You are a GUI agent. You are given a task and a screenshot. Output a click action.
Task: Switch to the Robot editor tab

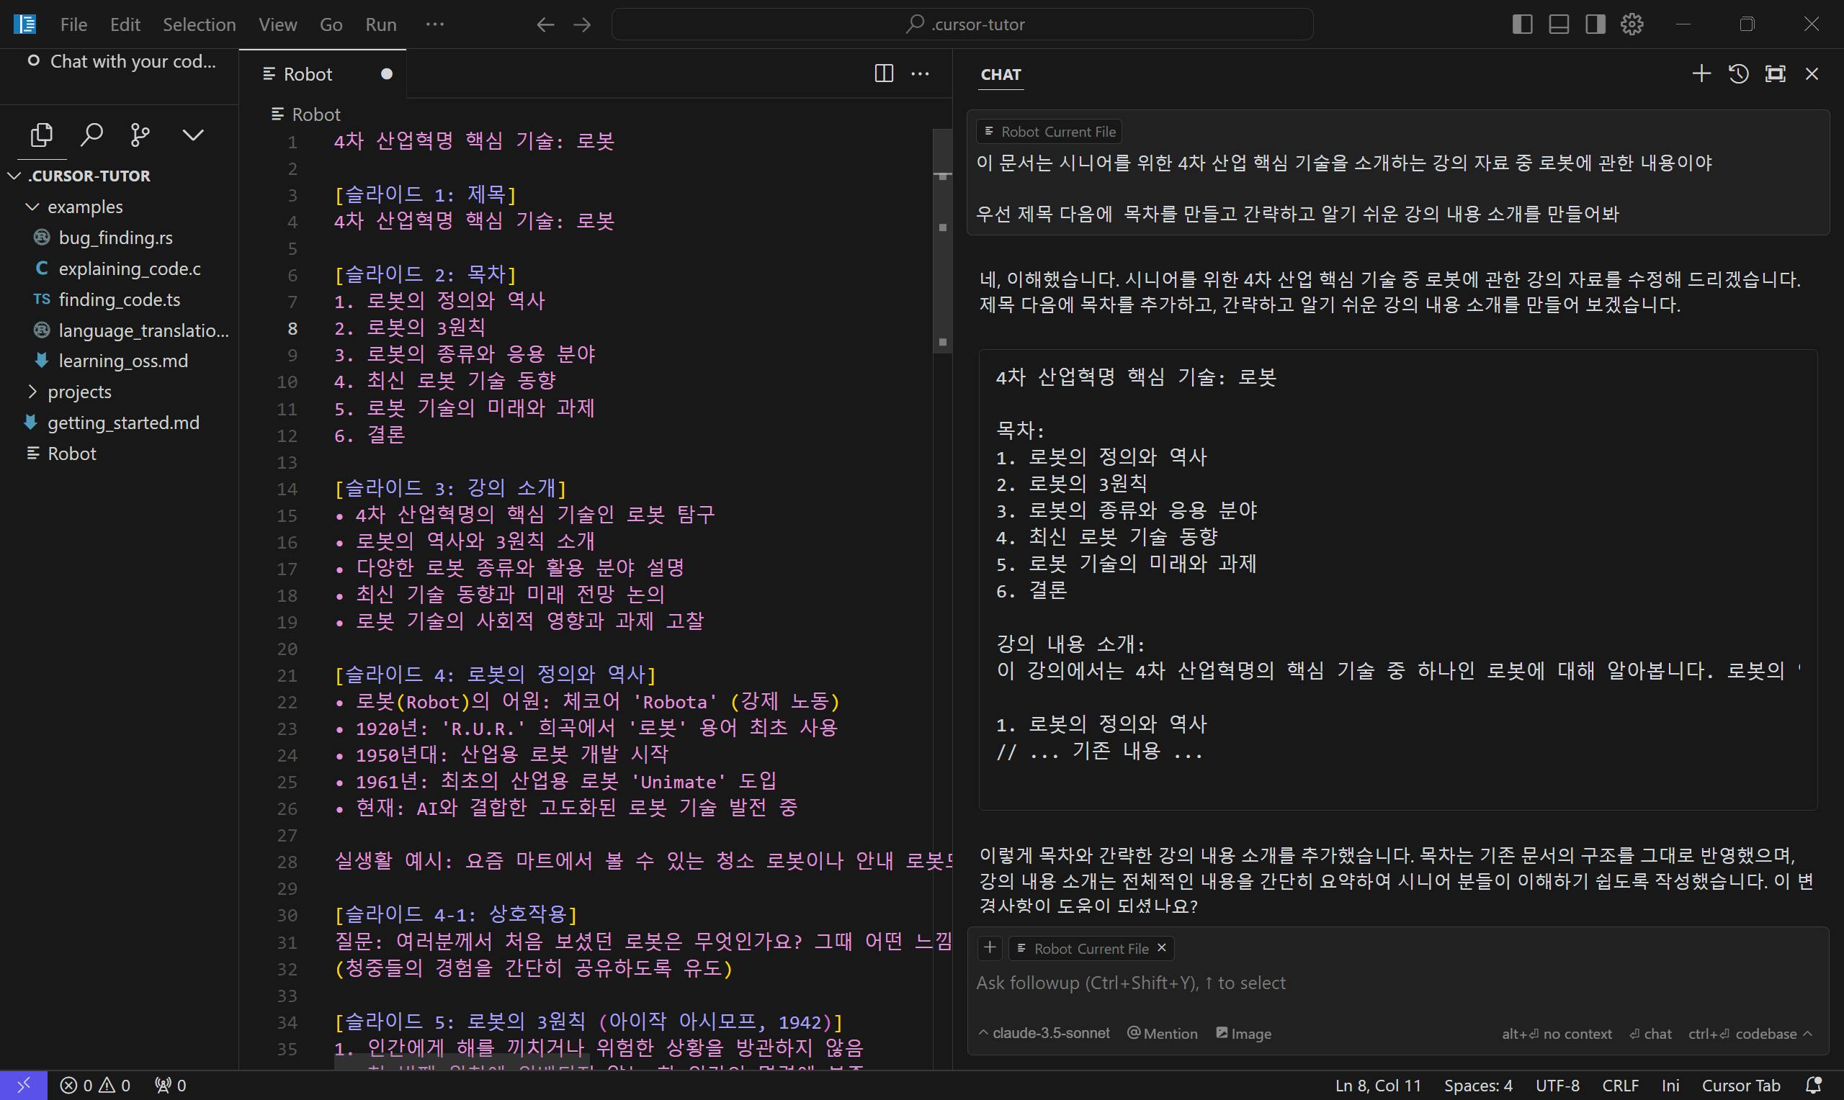(308, 74)
